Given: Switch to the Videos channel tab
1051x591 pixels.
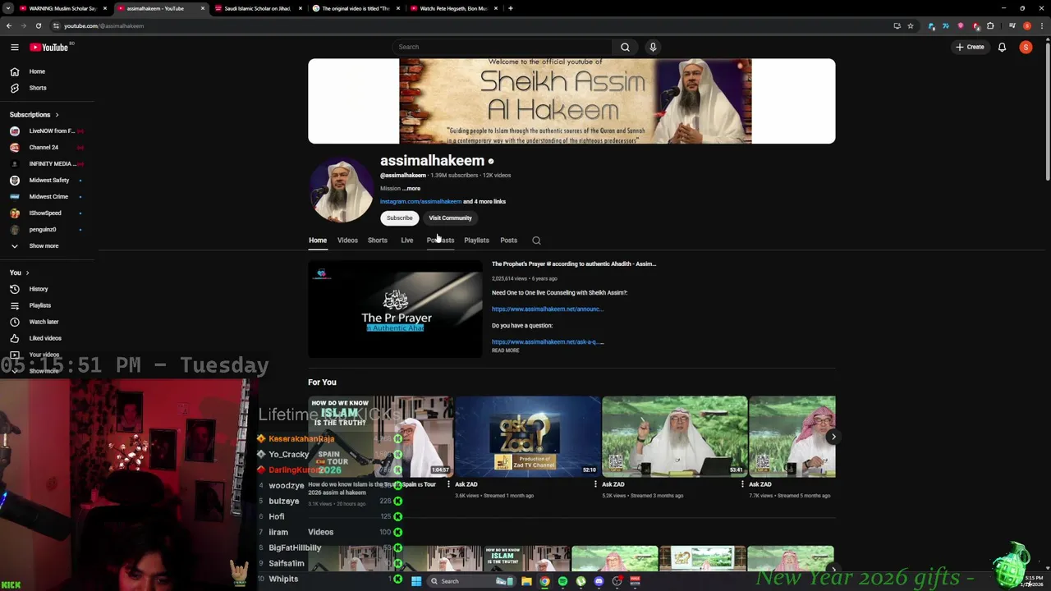Looking at the screenshot, I should [x=347, y=241].
